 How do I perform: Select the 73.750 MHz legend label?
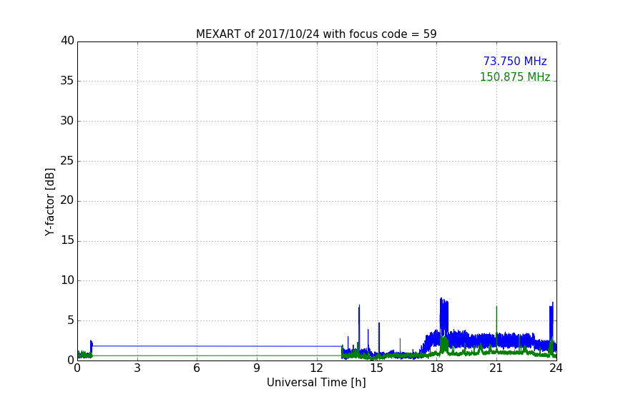pos(515,61)
